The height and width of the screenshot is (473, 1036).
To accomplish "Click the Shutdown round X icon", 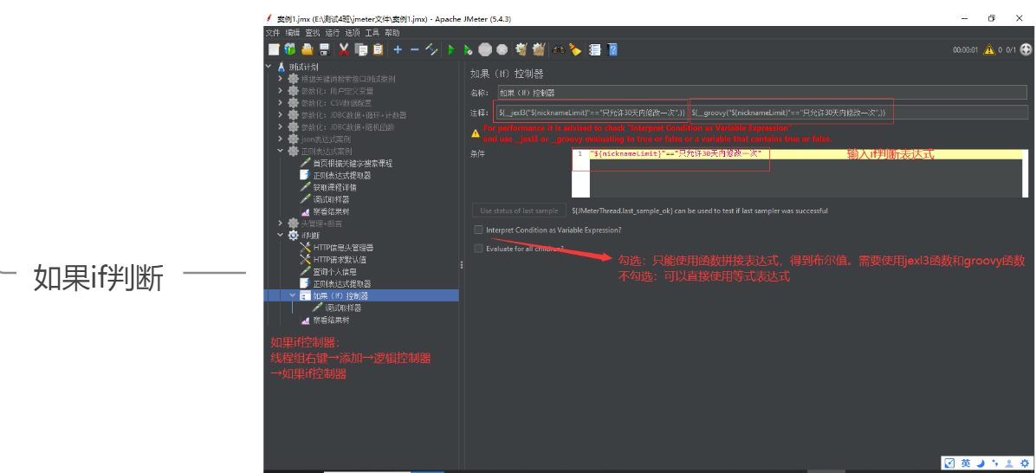I will tap(502, 49).
